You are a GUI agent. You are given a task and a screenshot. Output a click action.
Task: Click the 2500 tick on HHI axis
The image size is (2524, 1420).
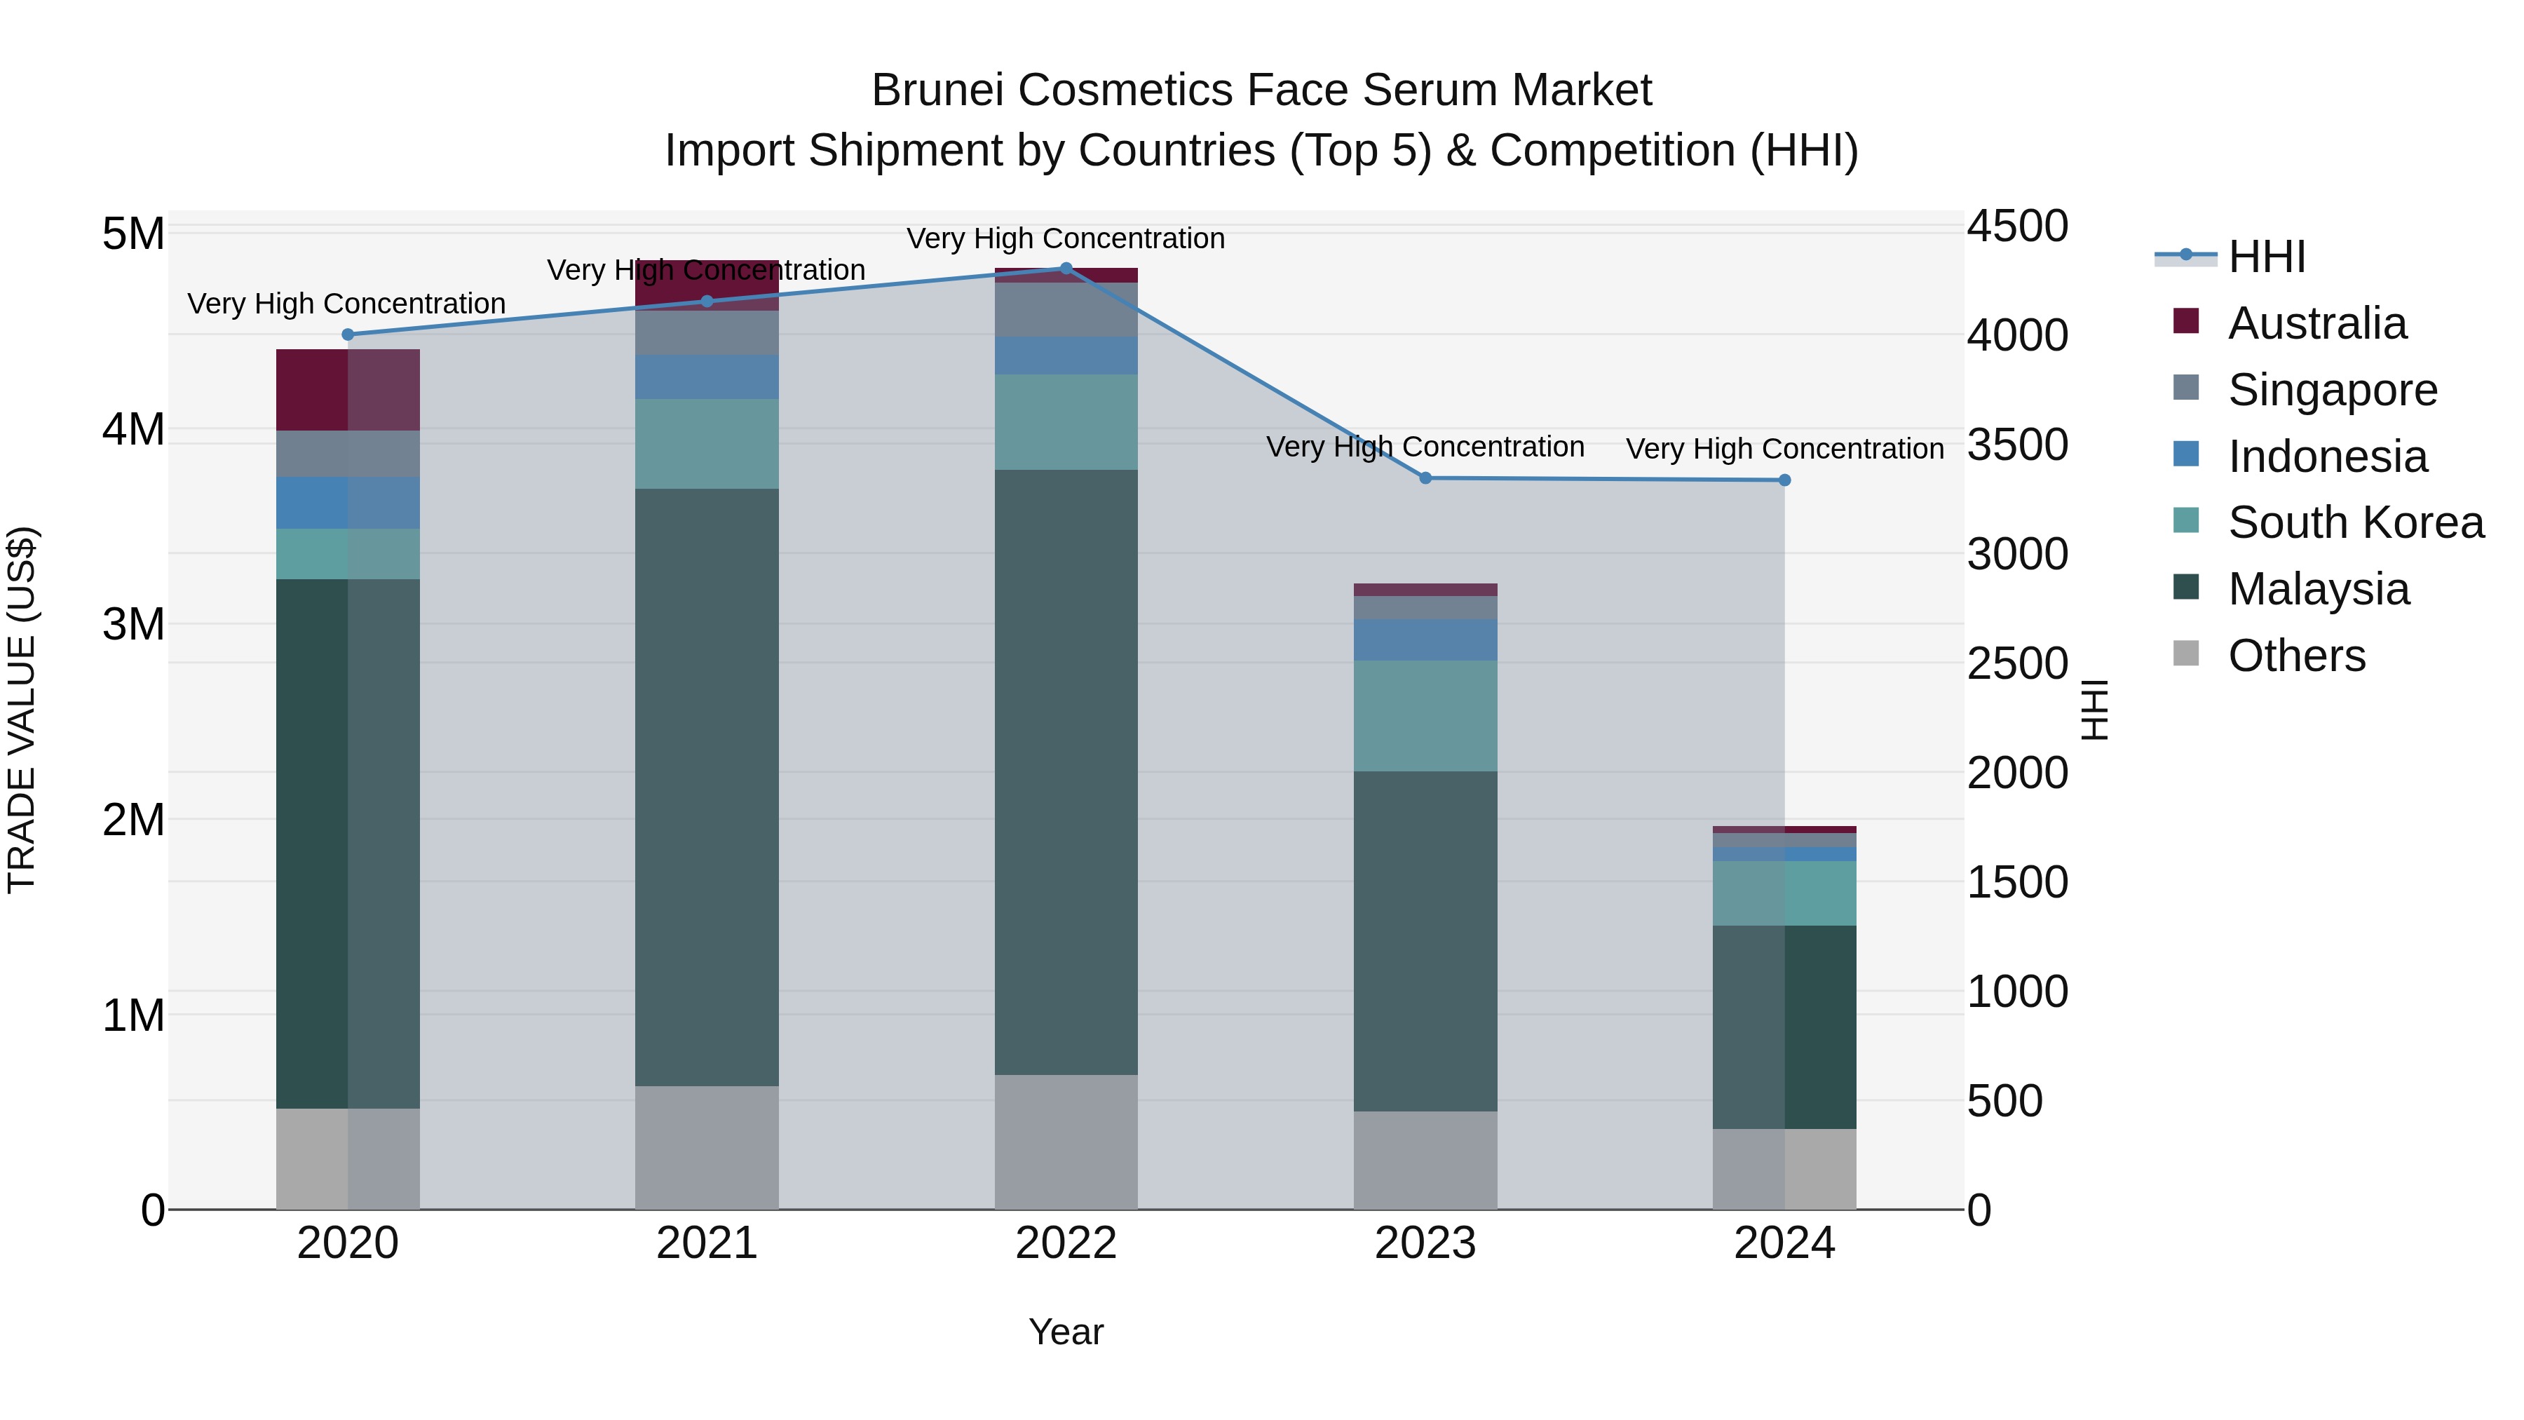2018,663
